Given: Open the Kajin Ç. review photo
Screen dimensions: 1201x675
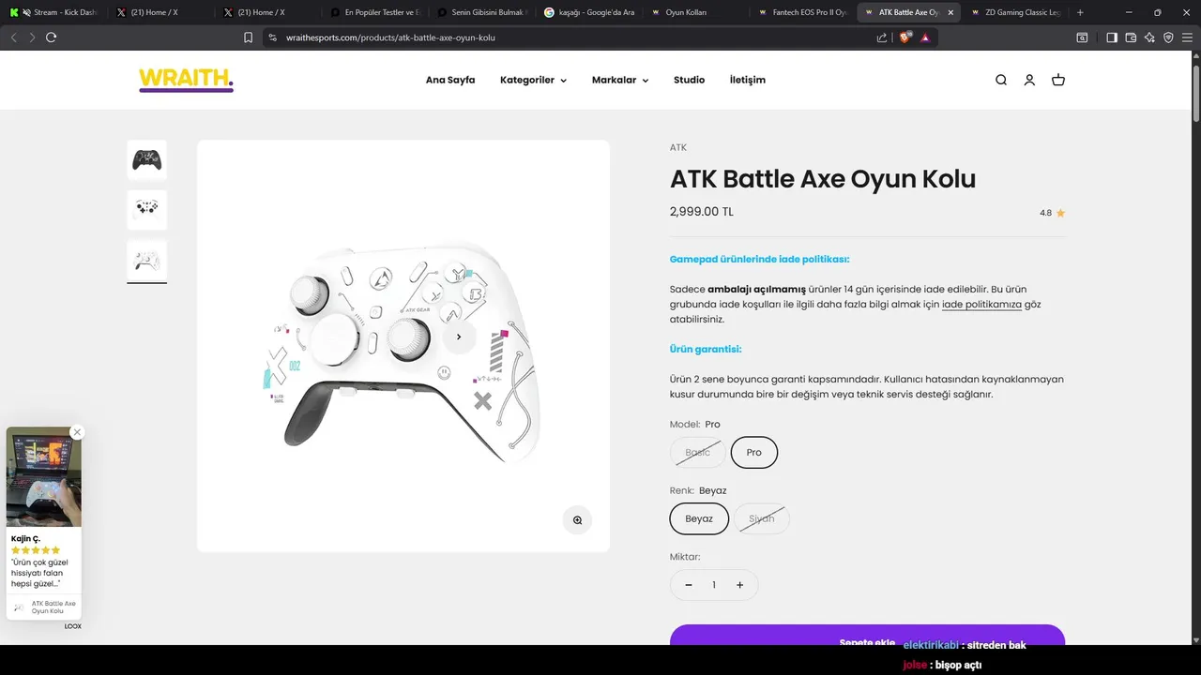Looking at the screenshot, I should click(44, 477).
